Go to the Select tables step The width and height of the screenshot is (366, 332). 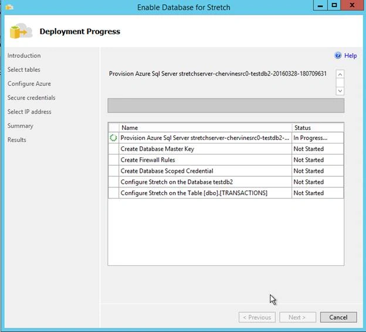tap(24, 70)
